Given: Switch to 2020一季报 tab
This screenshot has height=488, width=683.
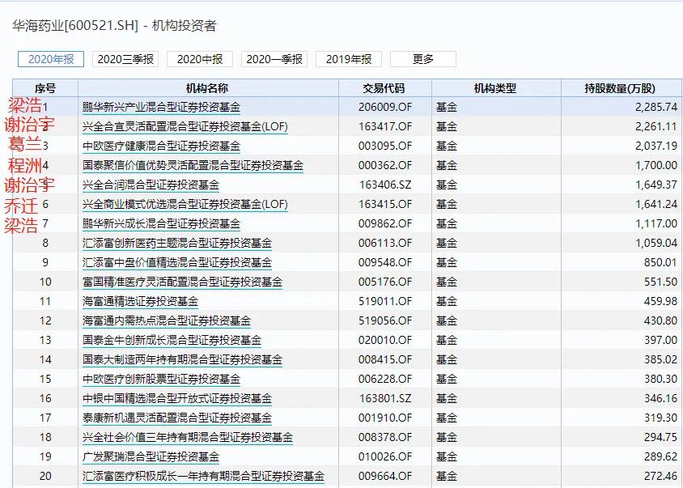Looking at the screenshot, I should 274,59.
